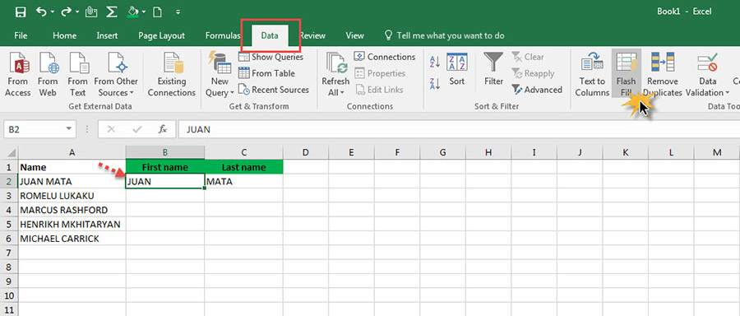Sort A to Z ascending
Viewport: 740px width, 316px height.
pyautogui.click(x=435, y=62)
